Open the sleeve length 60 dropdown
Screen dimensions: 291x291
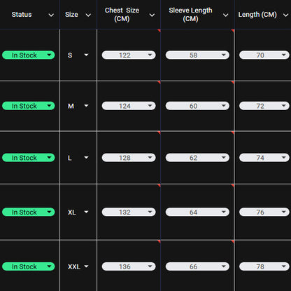[197, 106]
